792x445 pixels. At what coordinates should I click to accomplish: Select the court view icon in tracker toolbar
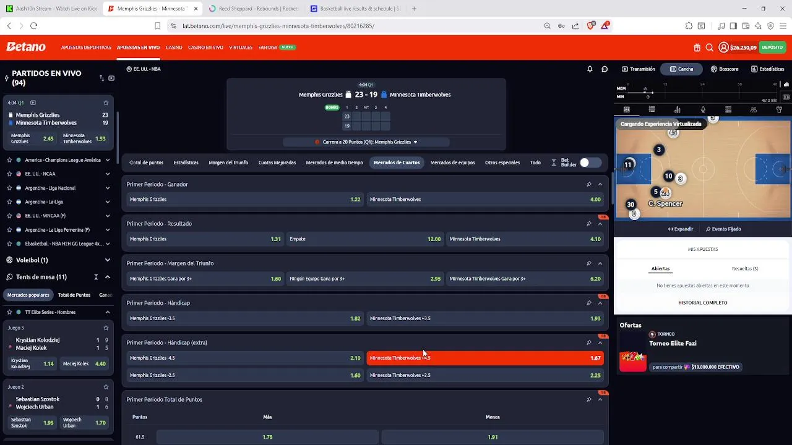626,109
